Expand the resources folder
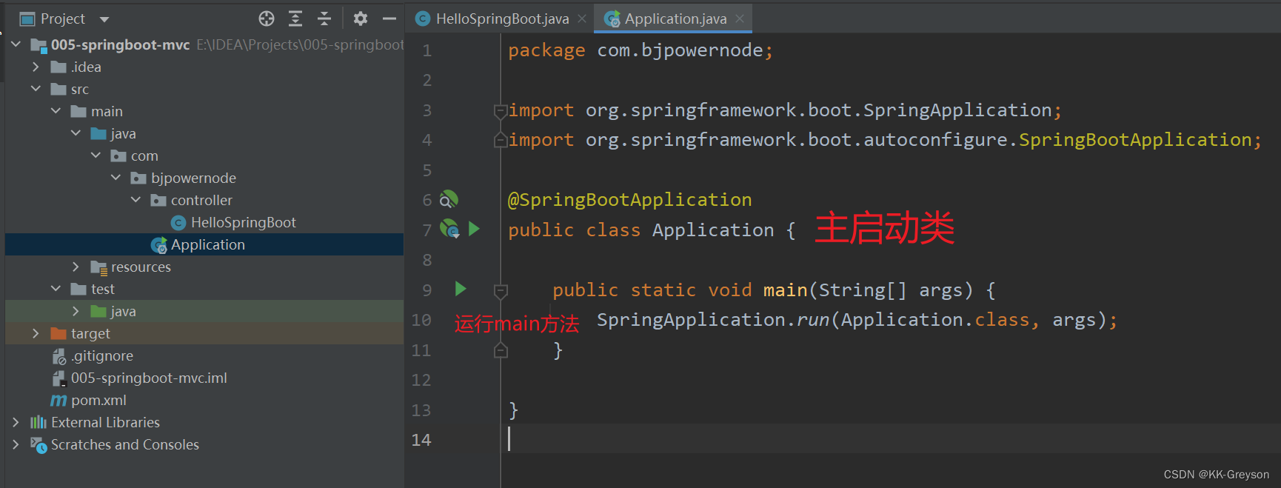This screenshot has width=1281, height=488. [76, 267]
